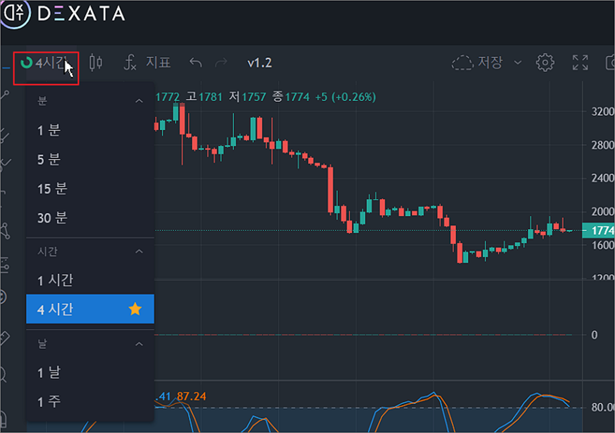The image size is (615, 433).
Task: Click the redo arrow icon
Action: coord(221,62)
